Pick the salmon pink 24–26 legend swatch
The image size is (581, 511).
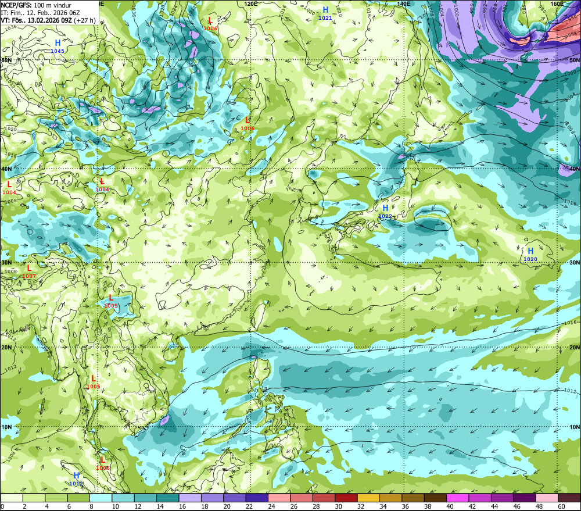pos(279,498)
